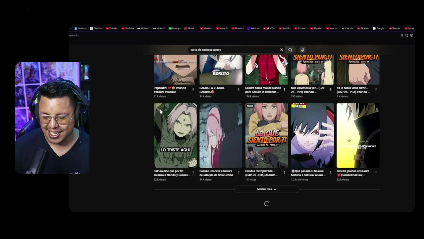Open options for Puedes reemplazarla short
Screen dimensions: 424x239
[285, 173]
